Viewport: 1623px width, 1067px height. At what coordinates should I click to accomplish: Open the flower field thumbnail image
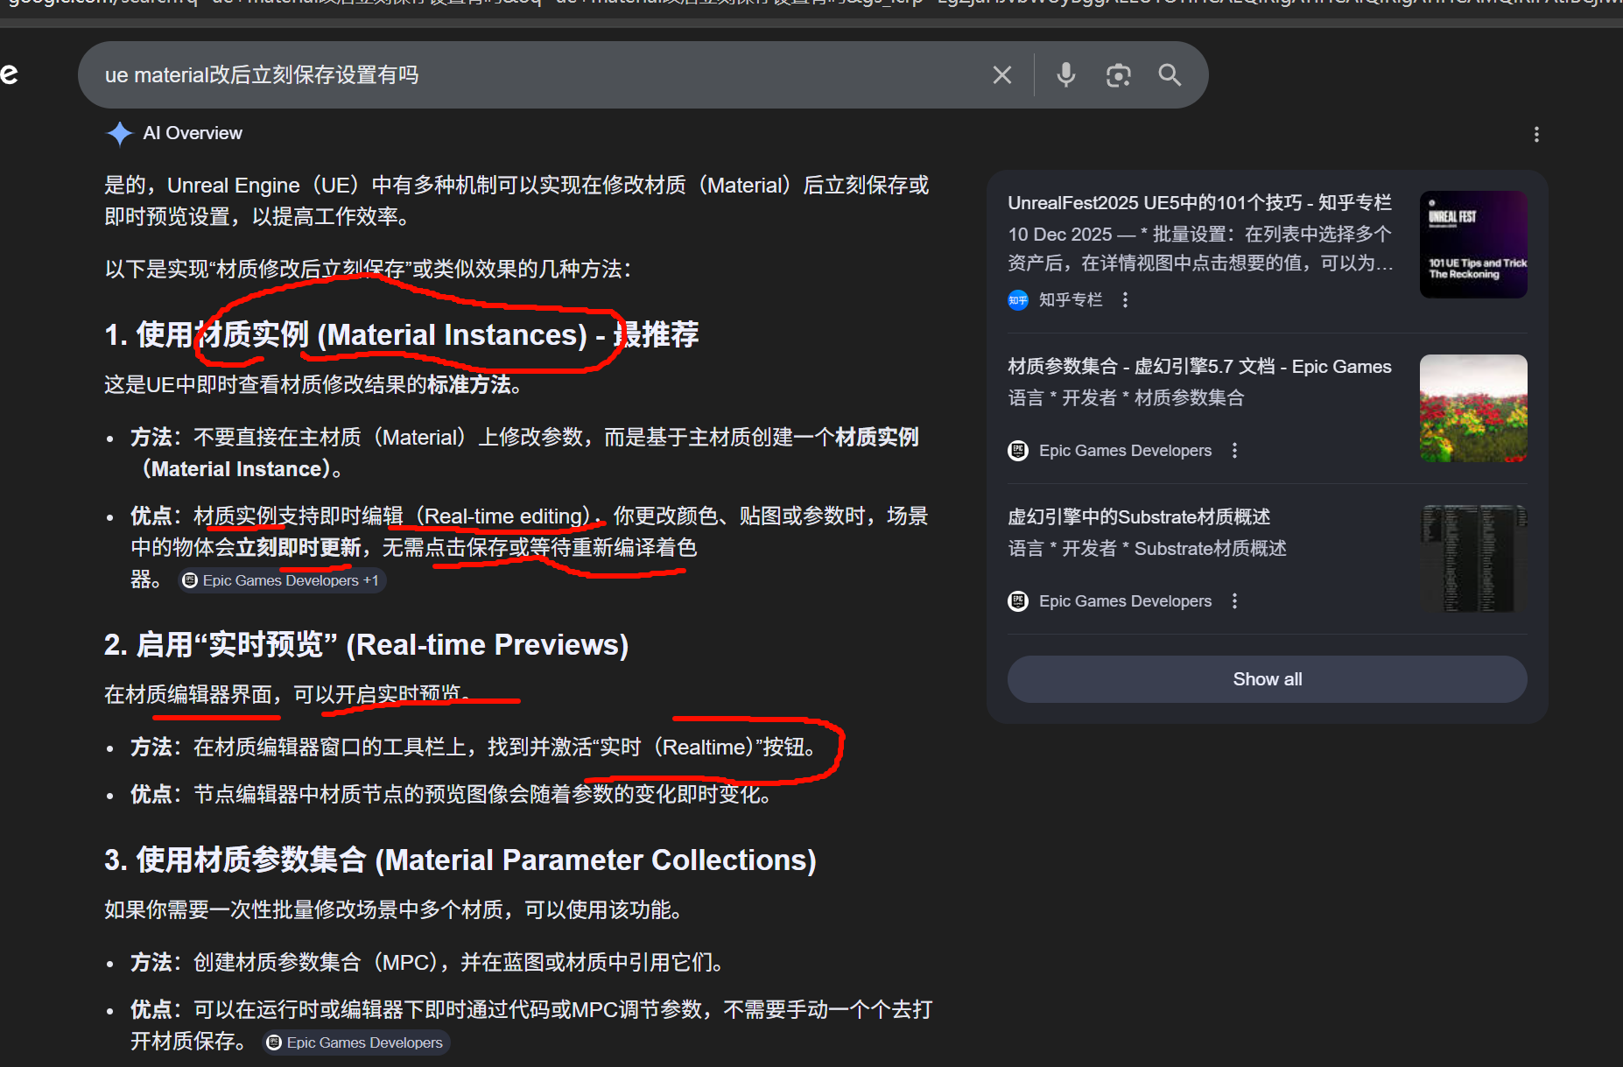point(1473,408)
